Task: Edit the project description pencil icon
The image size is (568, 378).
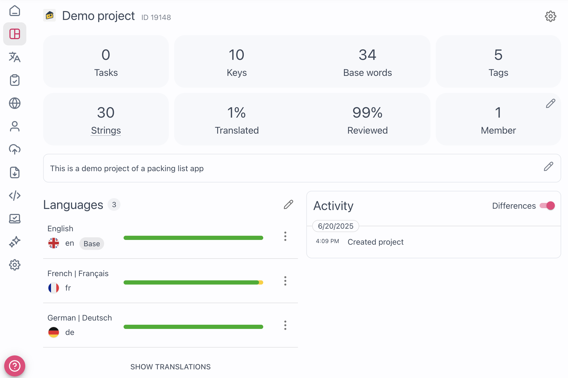Action: [549, 167]
